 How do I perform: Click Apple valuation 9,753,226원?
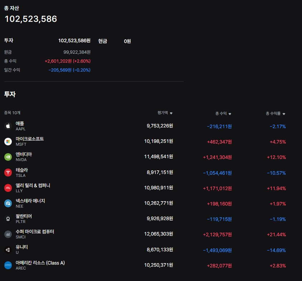tap(160, 126)
